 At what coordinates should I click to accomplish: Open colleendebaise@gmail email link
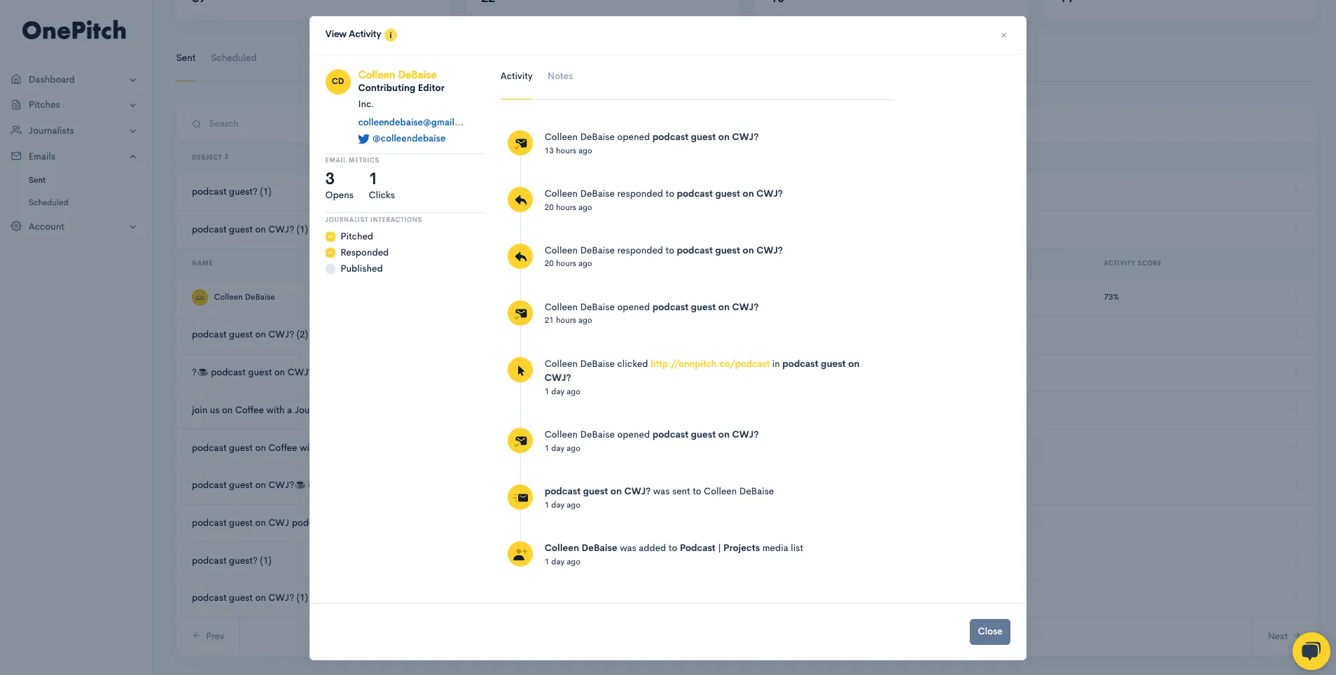[410, 122]
